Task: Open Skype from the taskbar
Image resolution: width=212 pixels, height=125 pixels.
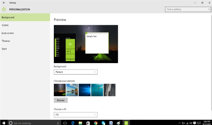Action: [x=103, y=123]
